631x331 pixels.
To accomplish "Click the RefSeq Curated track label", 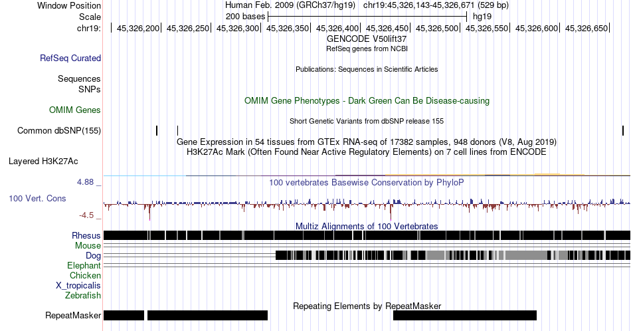I will [x=70, y=58].
